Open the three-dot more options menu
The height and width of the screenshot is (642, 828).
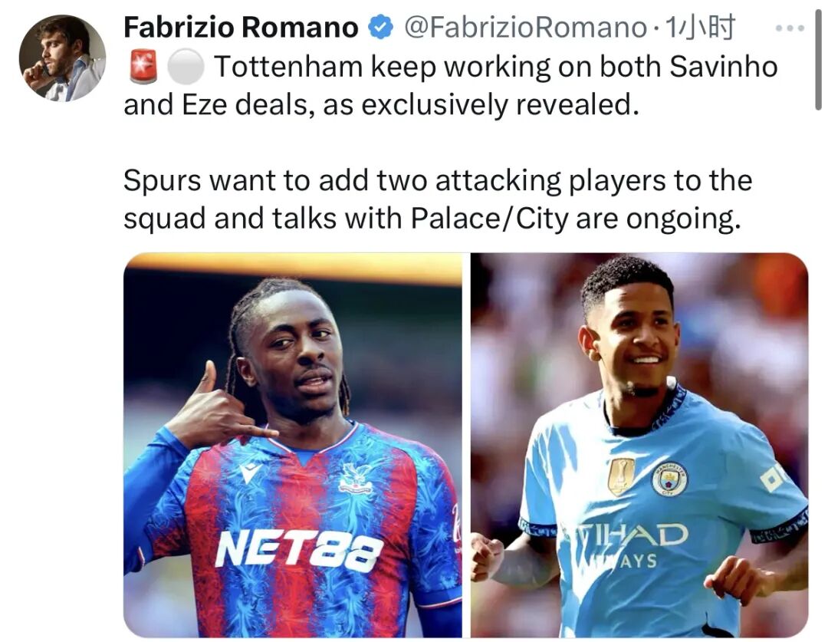click(790, 28)
